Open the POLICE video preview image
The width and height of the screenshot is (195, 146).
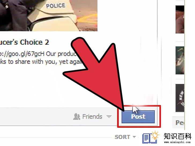tap(49, 16)
